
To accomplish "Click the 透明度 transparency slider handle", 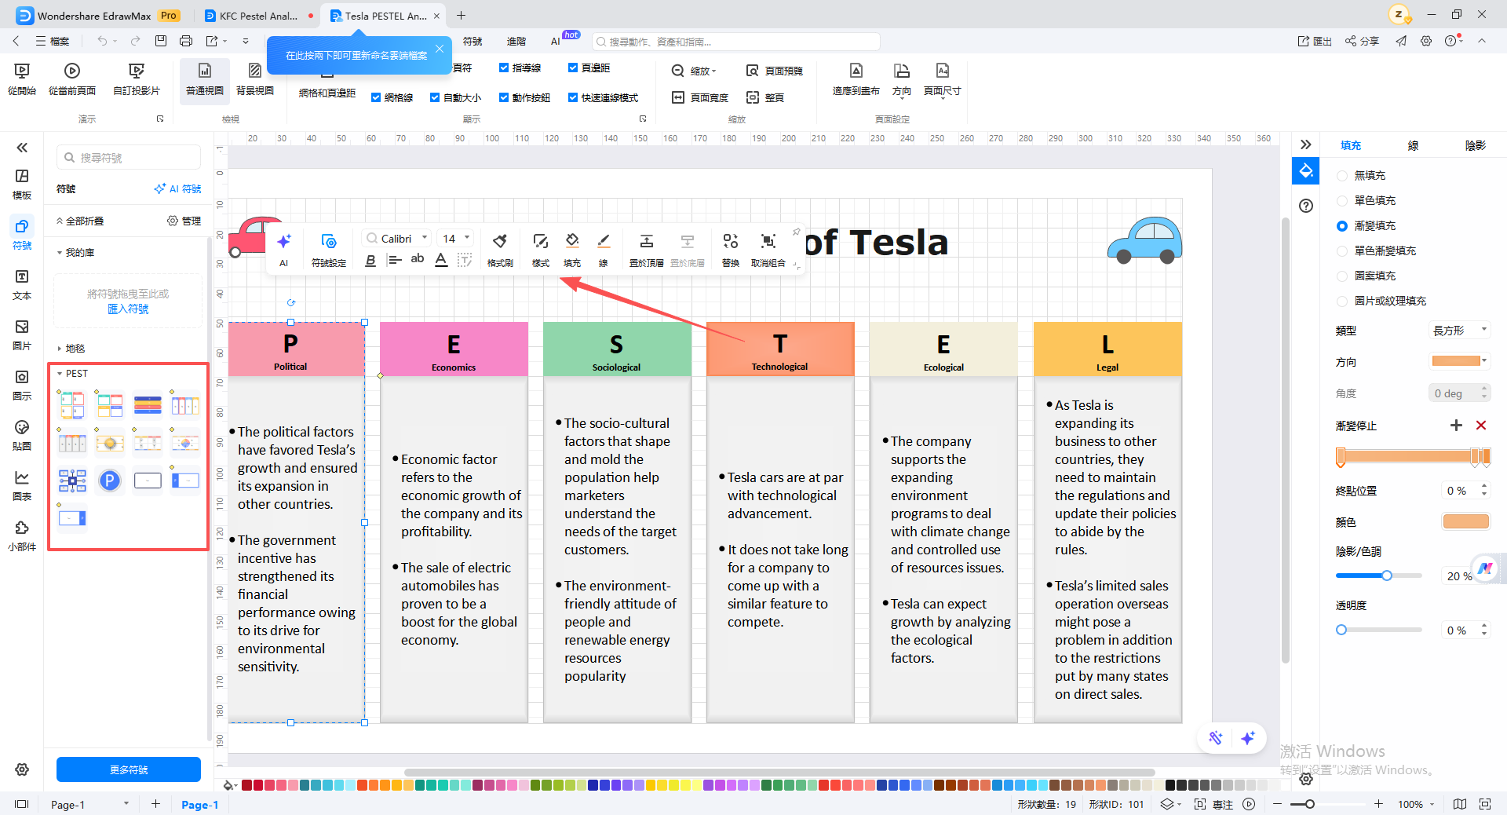I will 1341,630.
